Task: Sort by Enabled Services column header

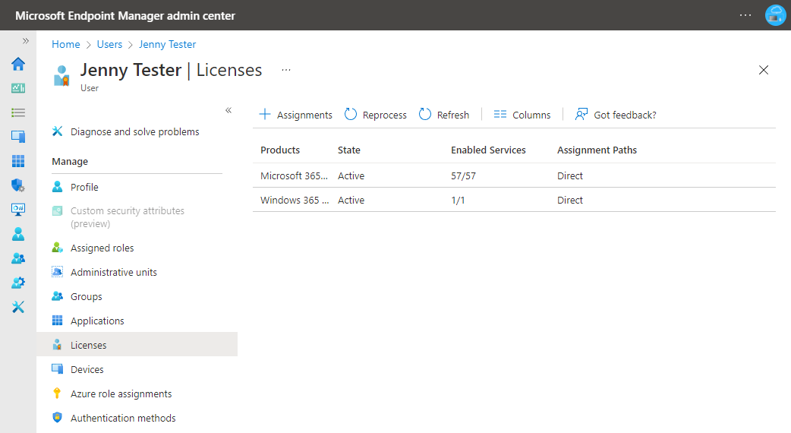Action: (x=488, y=150)
